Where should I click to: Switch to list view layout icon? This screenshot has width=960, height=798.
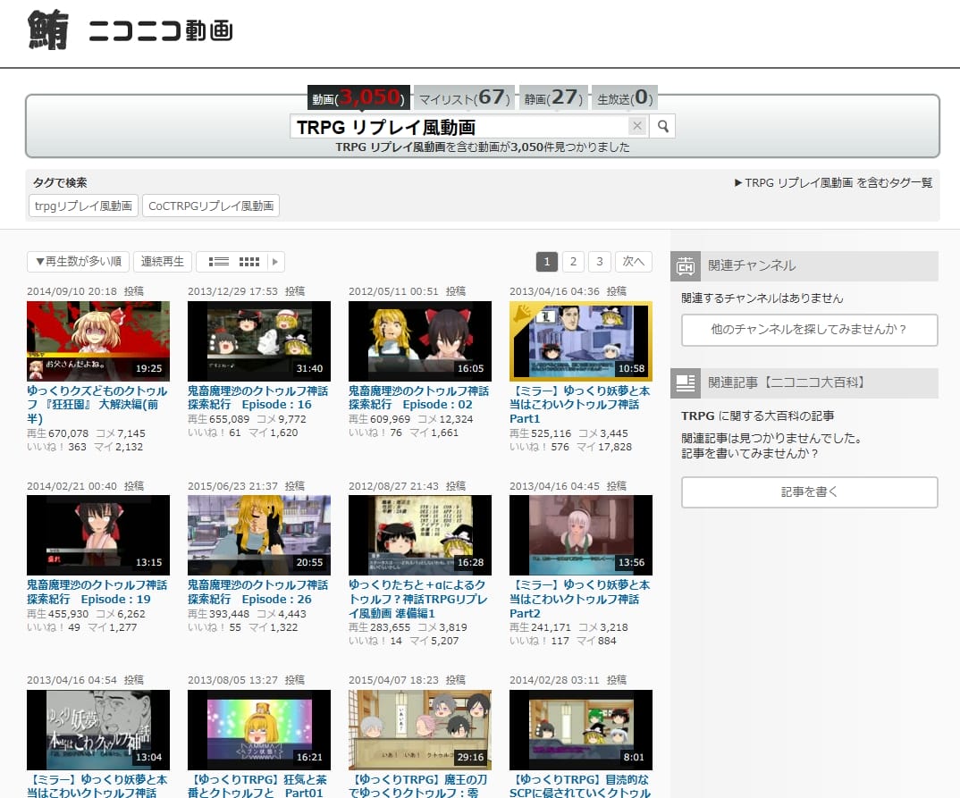pos(219,262)
